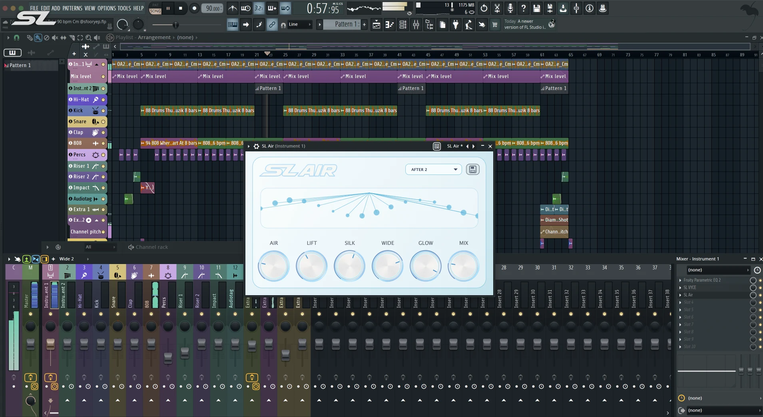Image resolution: width=763 pixels, height=417 pixels.
Task: Click the stop button in transport
Action: point(181,8)
